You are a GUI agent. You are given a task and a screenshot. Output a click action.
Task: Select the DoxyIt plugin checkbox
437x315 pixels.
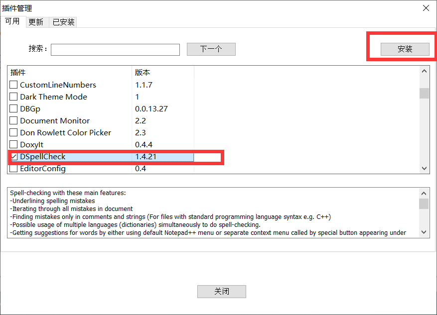click(13, 144)
